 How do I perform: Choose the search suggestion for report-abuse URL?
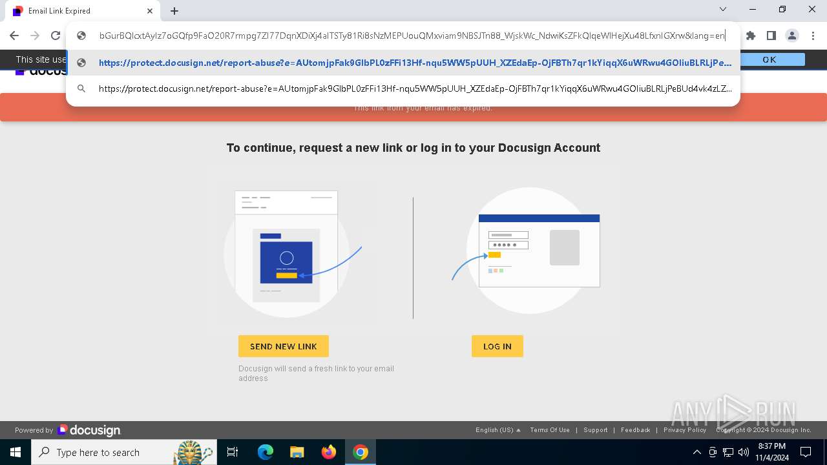pos(403,88)
